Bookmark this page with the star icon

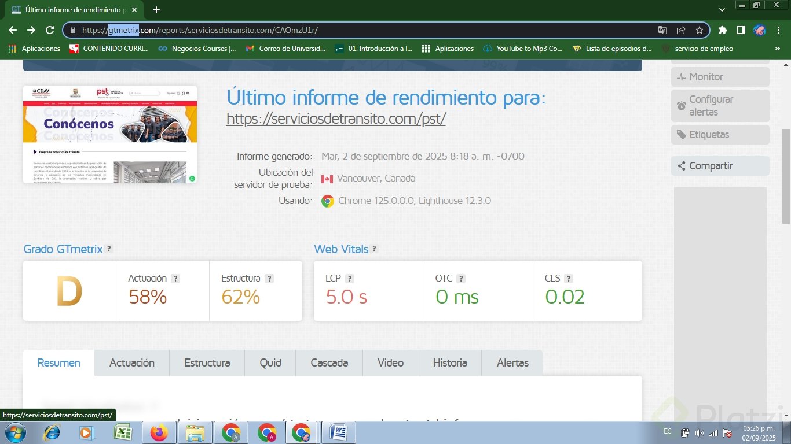(700, 30)
